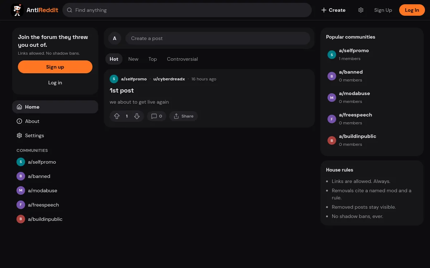Click 'Removed posts stay visible.' rule

tap(364, 207)
